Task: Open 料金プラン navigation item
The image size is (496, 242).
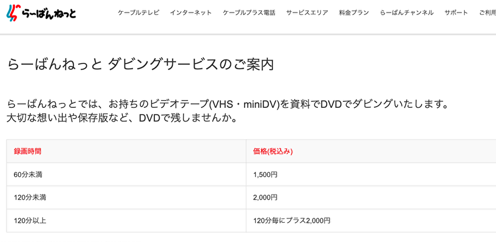Action: pyautogui.click(x=354, y=13)
